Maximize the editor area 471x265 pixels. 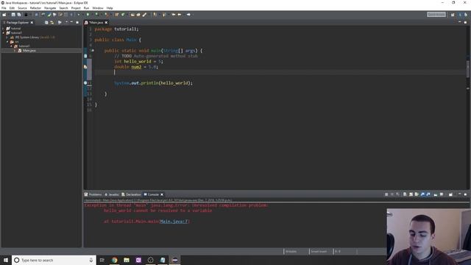[x=465, y=22]
